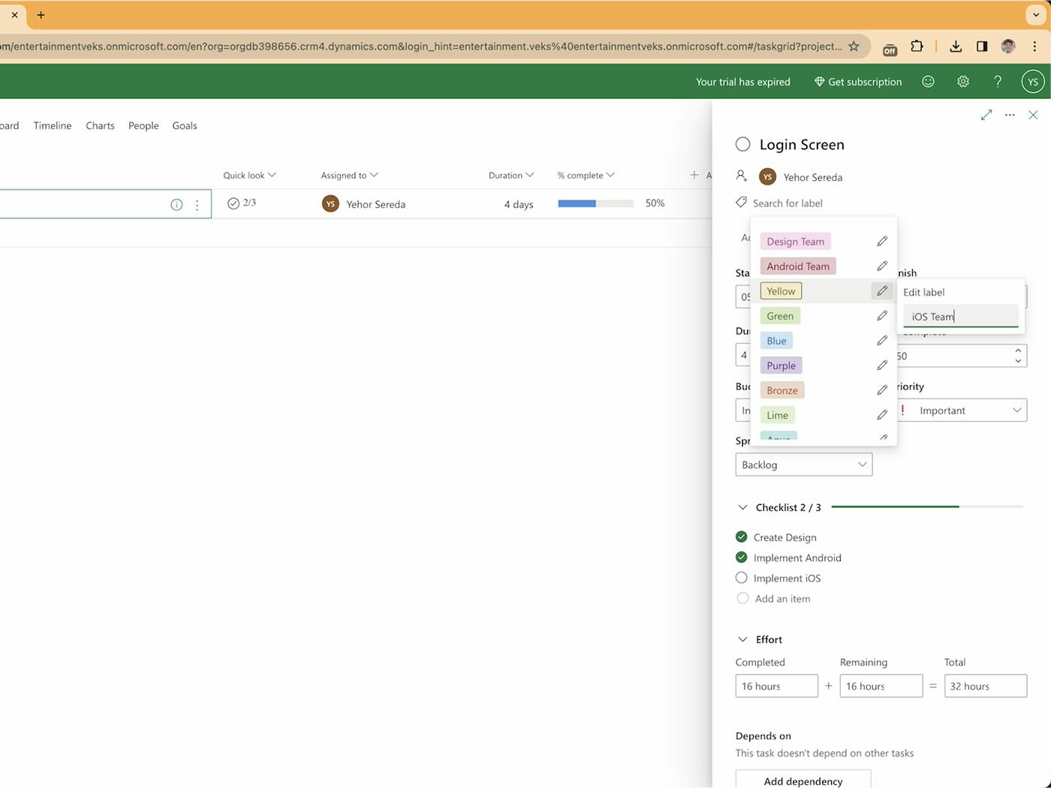Open the task row more options dots
Screen dimensions: 1051x788
coord(197,205)
